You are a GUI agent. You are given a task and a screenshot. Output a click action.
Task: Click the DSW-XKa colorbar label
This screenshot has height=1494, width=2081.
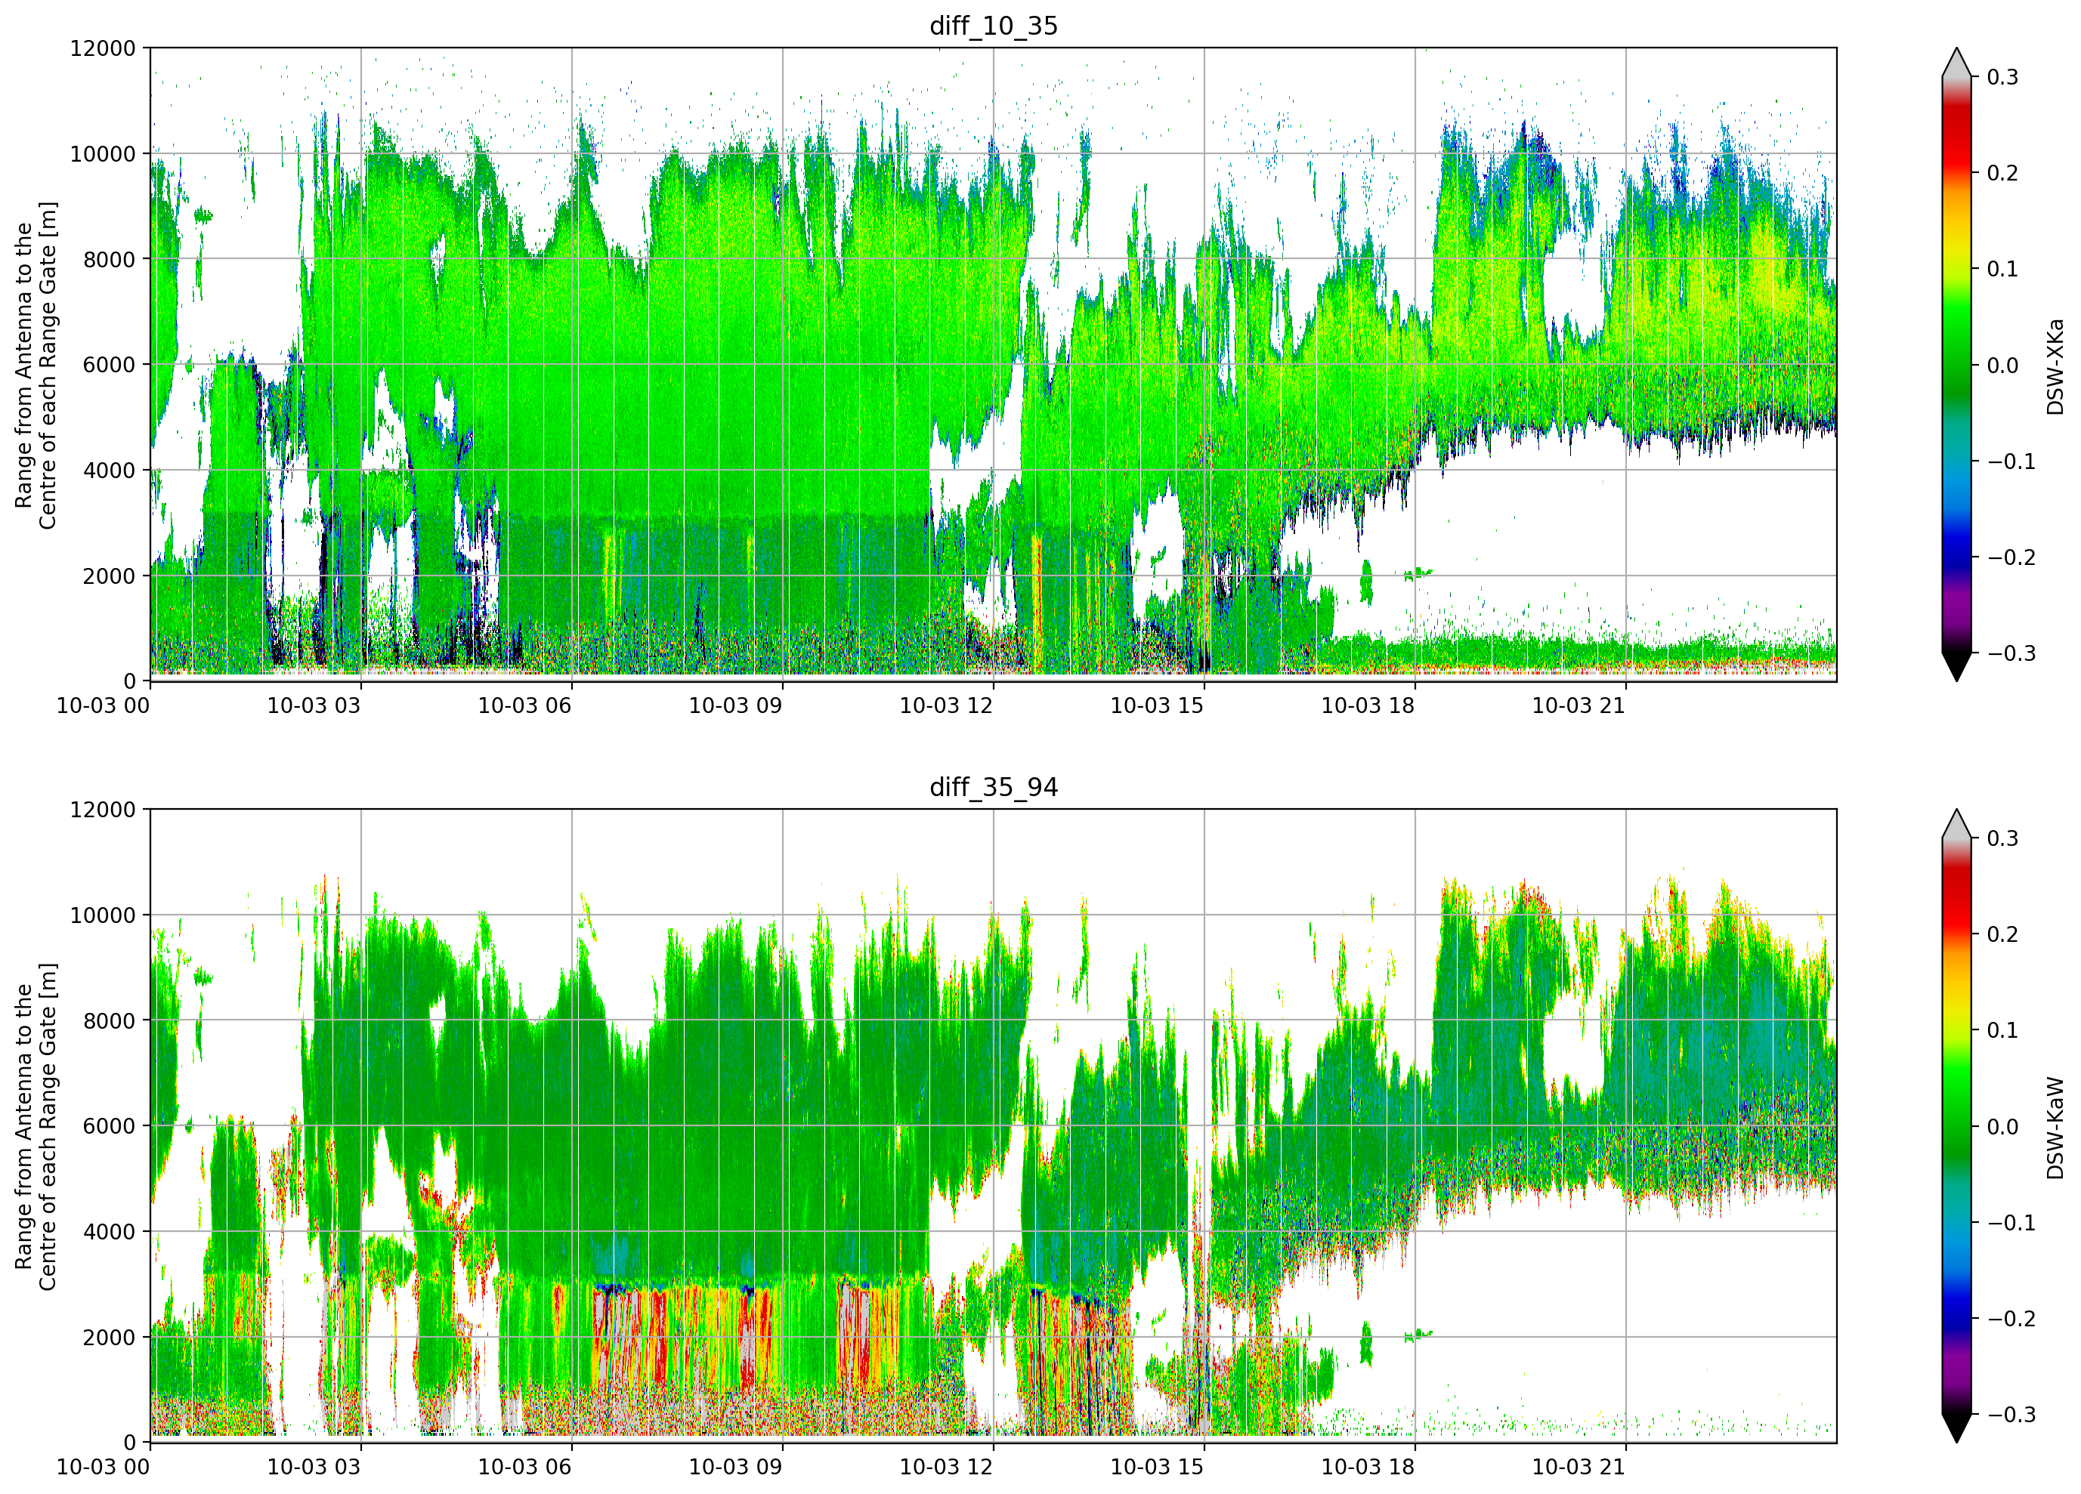click(2055, 366)
